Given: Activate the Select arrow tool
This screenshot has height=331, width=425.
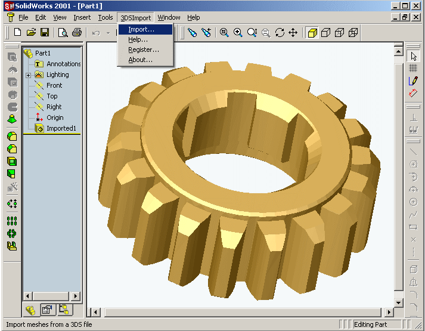Looking at the screenshot, I should point(413,56).
